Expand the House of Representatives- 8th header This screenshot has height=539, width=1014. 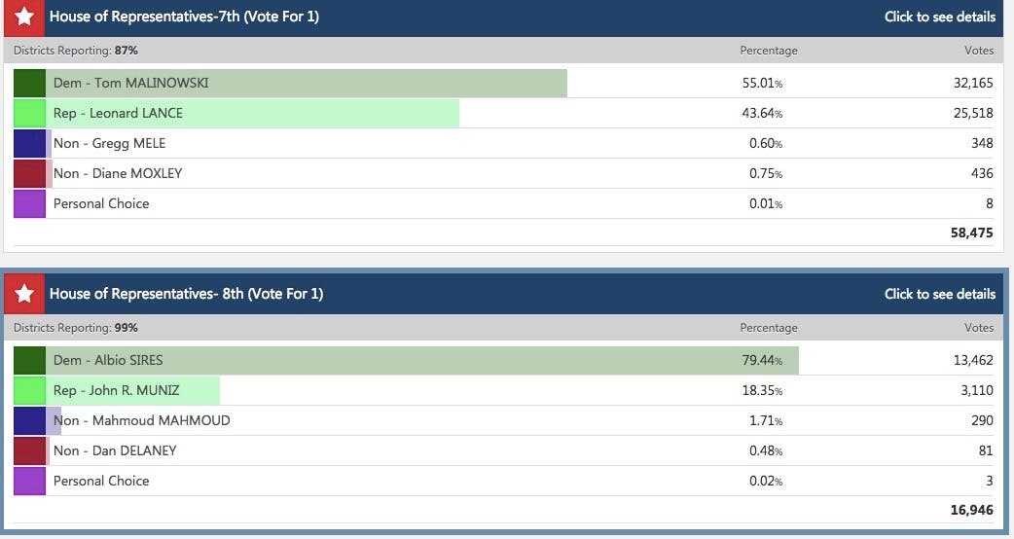coord(186,294)
